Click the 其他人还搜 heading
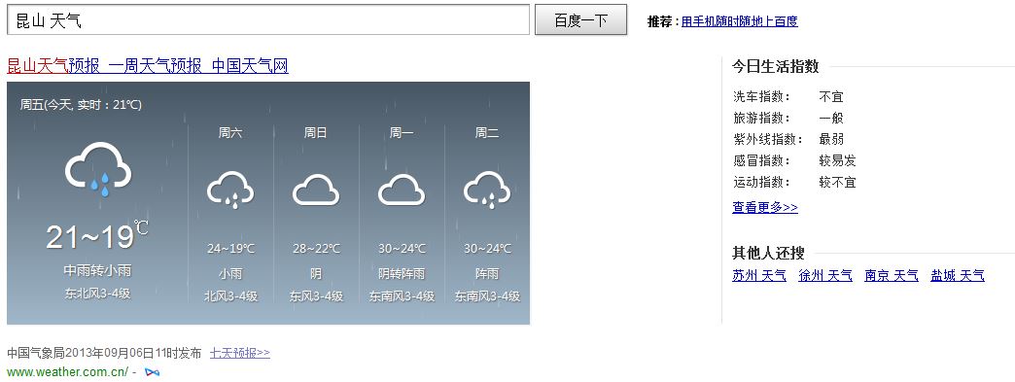 768,253
